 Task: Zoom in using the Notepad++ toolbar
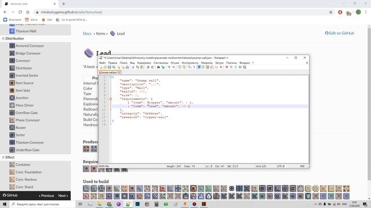[x=169, y=67]
